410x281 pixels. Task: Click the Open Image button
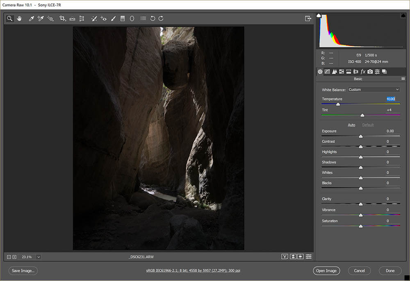326,271
